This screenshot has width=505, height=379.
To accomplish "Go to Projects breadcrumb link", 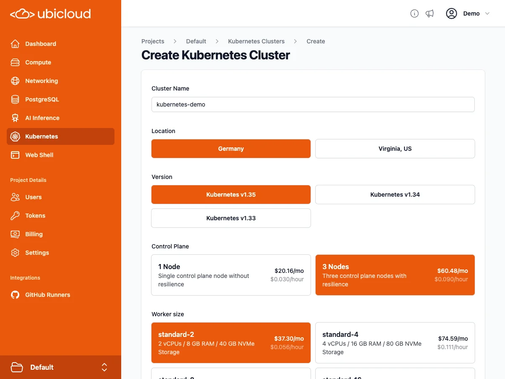I will [x=153, y=41].
